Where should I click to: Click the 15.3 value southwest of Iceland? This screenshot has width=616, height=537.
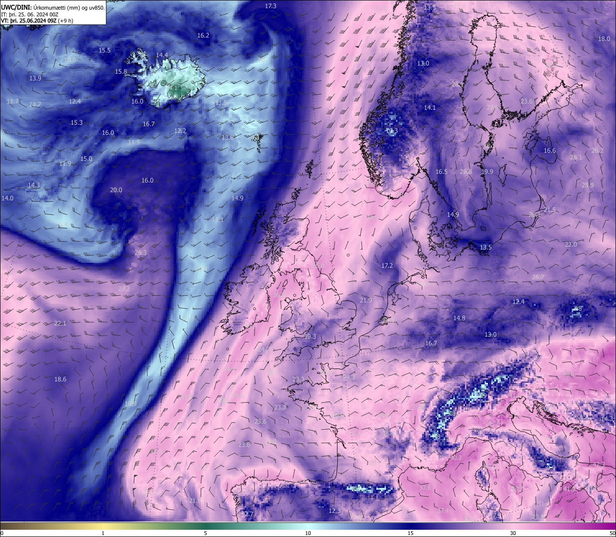coord(77,122)
